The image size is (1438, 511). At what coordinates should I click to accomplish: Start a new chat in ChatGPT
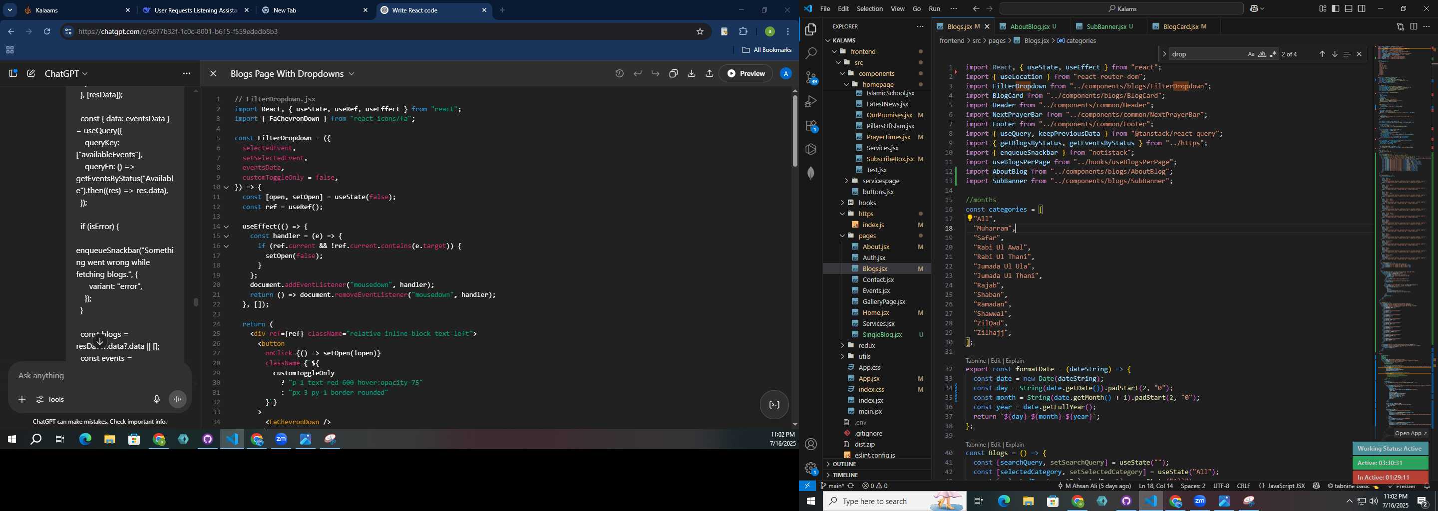click(31, 74)
